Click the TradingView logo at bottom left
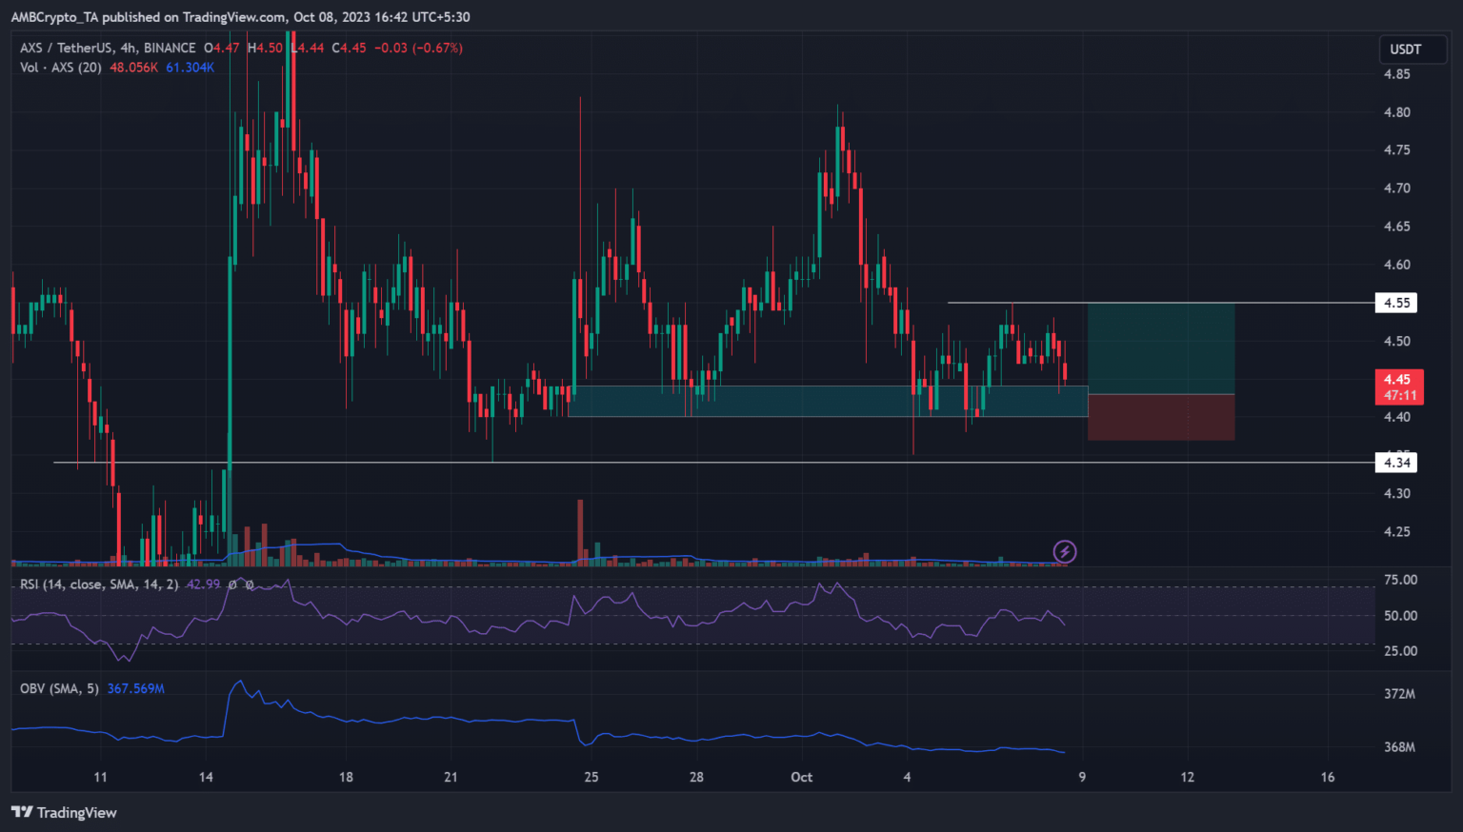The width and height of the screenshot is (1463, 832). (64, 812)
